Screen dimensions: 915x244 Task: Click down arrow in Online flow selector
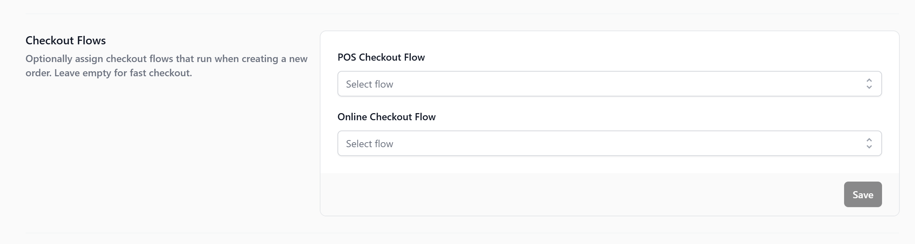click(x=869, y=147)
